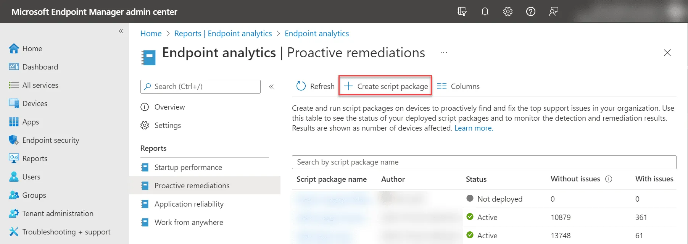Sort by Author column header

point(393,179)
